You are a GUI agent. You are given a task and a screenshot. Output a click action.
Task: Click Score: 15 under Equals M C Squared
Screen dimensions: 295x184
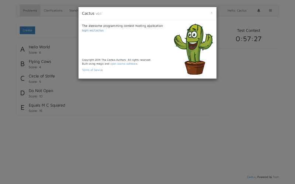tap(35, 111)
